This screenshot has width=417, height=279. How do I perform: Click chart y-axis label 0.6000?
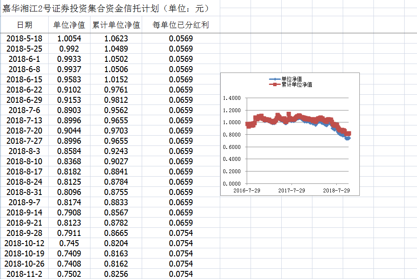click(232, 147)
